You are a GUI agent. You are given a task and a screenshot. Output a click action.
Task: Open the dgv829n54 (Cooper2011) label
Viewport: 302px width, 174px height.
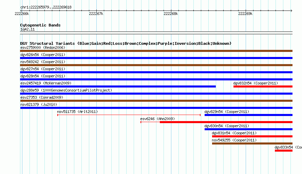click(x=227, y=112)
